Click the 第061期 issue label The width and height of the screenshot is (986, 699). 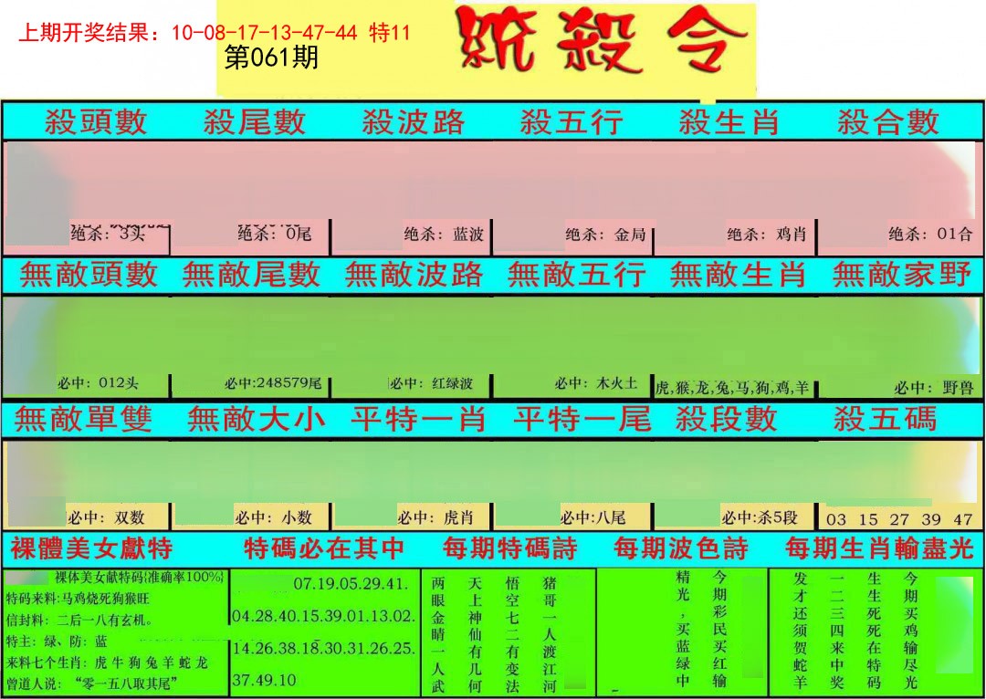coord(271,58)
